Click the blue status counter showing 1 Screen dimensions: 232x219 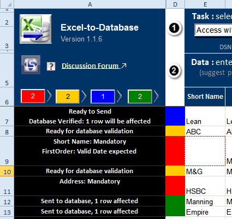pos(103,96)
